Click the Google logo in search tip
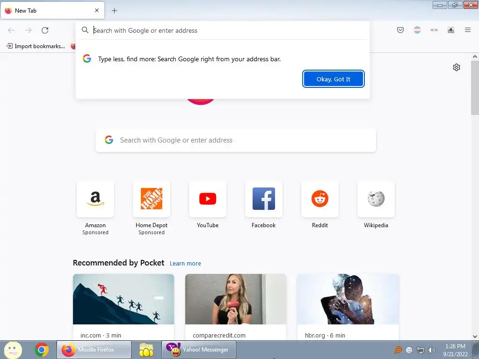This screenshot has width=479, height=359. coord(87,58)
